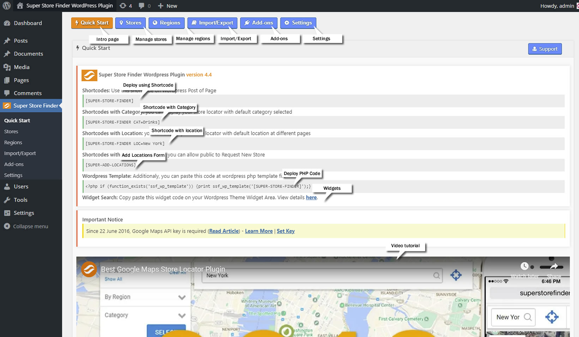Click the WordPress logo icon

(6, 6)
